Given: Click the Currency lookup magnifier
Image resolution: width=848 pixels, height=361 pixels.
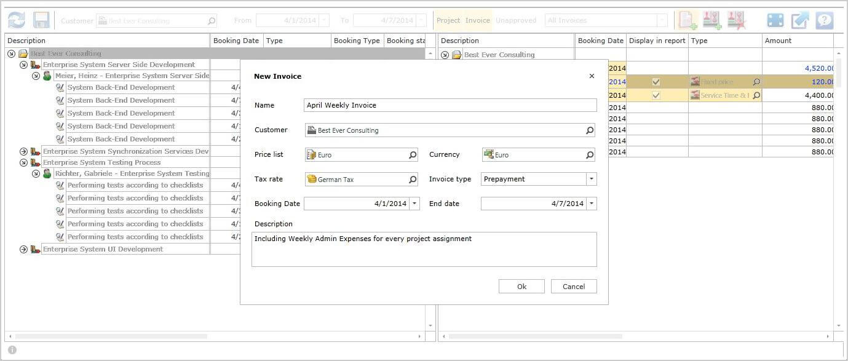Looking at the screenshot, I should coord(590,155).
